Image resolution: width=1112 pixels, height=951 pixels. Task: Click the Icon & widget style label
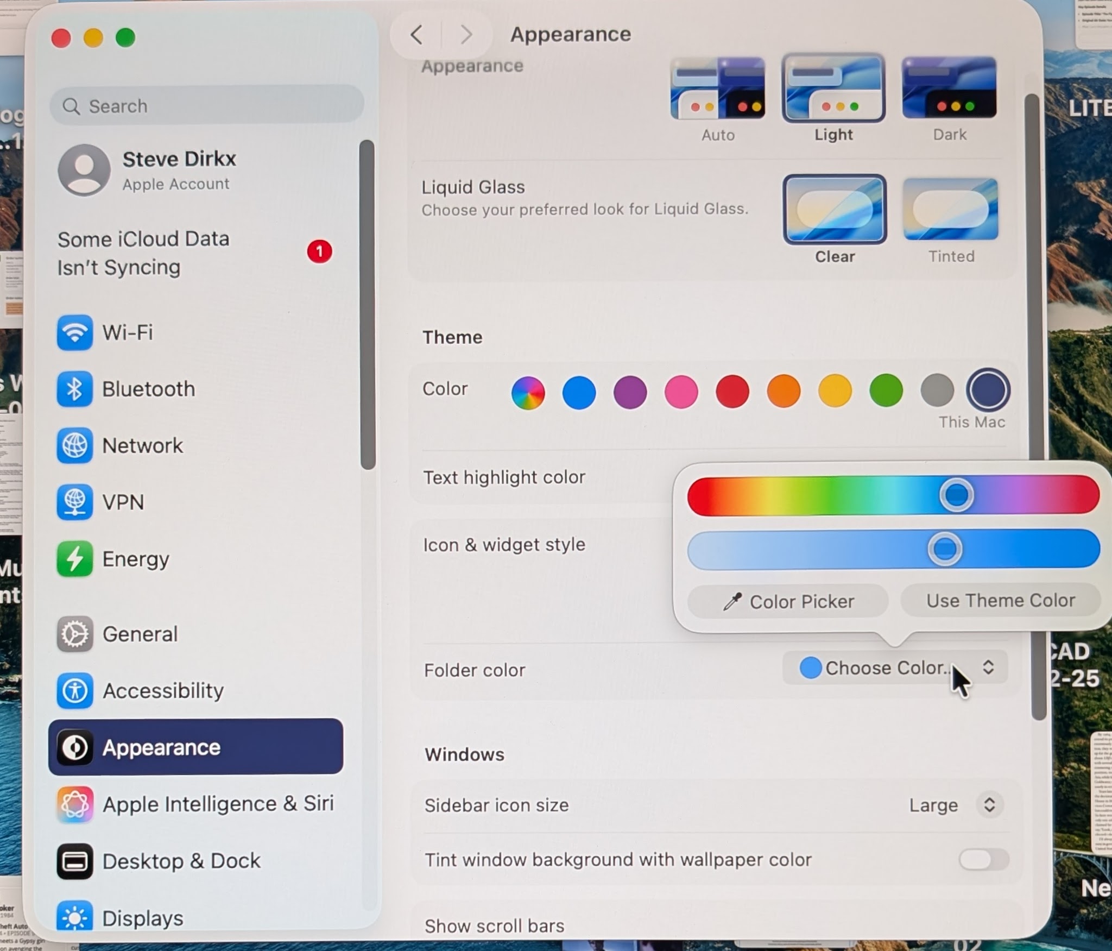pyautogui.click(x=504, y=545)
